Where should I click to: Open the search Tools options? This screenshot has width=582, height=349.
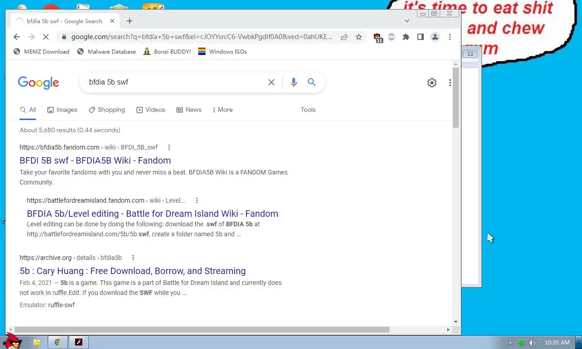(308, 110)
